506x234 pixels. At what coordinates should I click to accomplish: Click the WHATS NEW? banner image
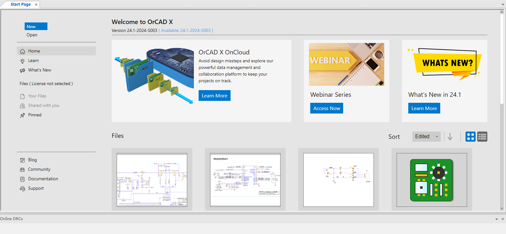point(445,64)
